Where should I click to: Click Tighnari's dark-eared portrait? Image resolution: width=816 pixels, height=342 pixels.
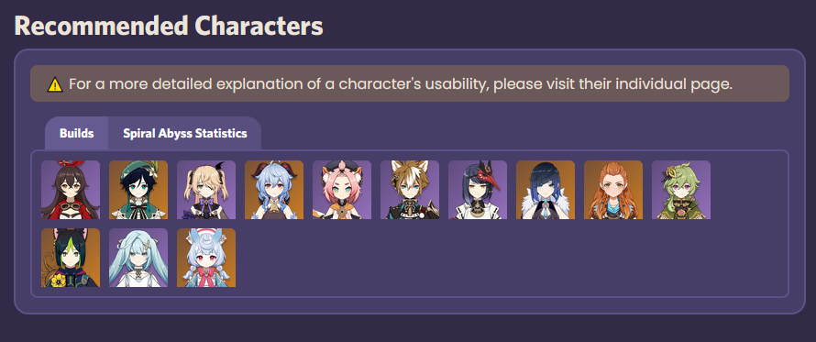point(71,258)
